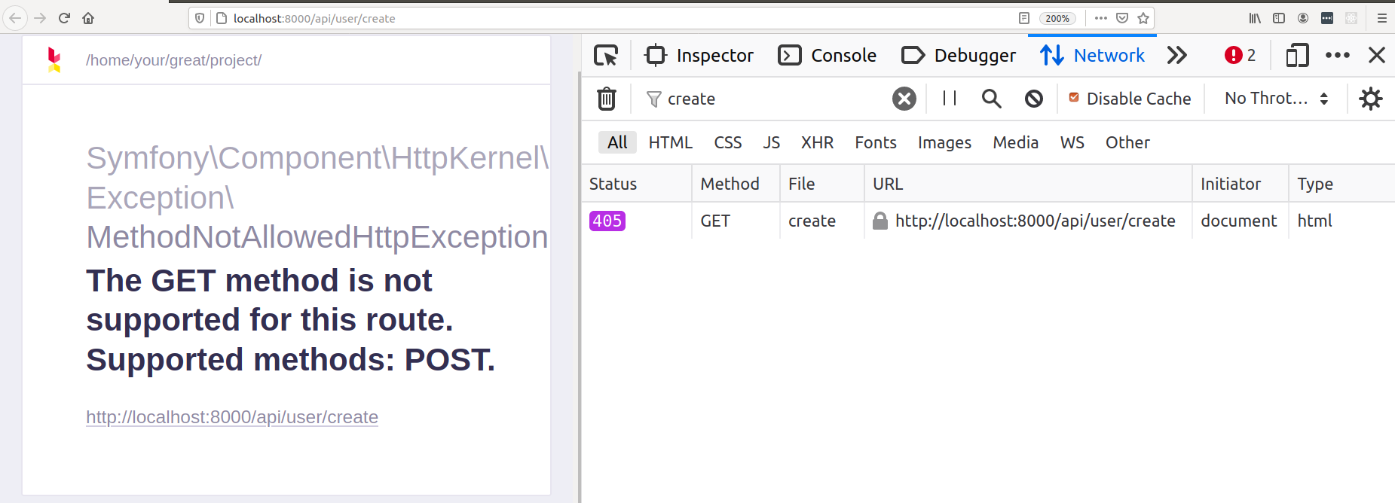Toggle the Disable Cache checkbox
The image size is (1395, 503).
(x=1074, y=98)
